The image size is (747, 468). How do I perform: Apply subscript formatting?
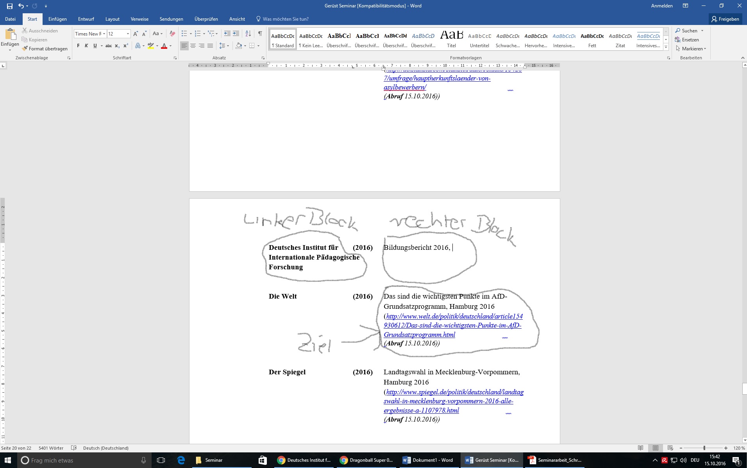coord(117,46)
